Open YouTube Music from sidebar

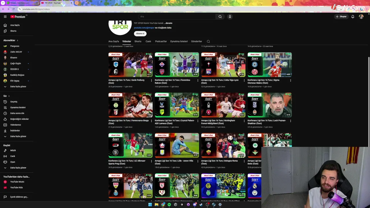17,182
